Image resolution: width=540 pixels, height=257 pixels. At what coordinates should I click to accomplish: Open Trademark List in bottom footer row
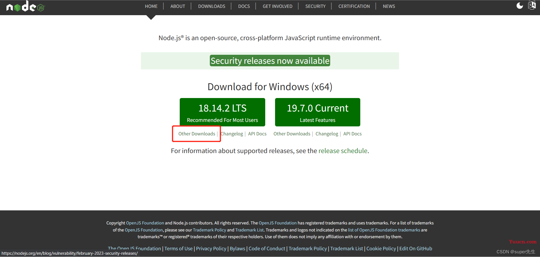[346, 249]
